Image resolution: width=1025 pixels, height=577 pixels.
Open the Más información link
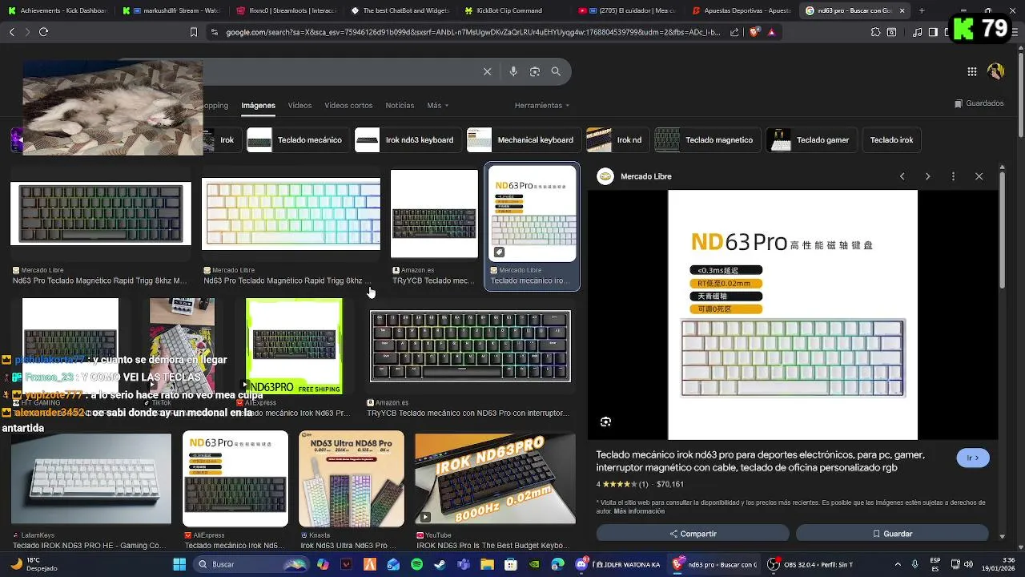click(x=639, y=510)
